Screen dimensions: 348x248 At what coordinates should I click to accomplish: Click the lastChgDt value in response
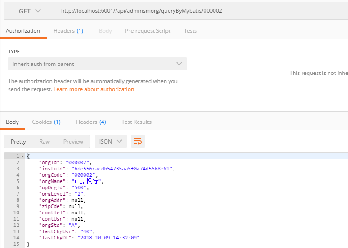[108, 238]
